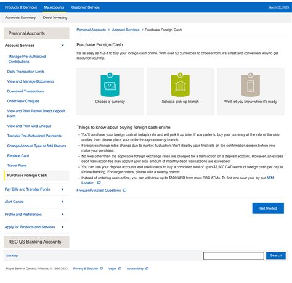Click the Alert Centre label
This screenshot has width=292, height=283.
pyautogui.click(x=14, y=202)
